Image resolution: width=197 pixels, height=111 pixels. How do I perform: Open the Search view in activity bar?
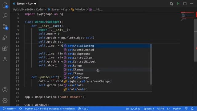pos(5,16)
